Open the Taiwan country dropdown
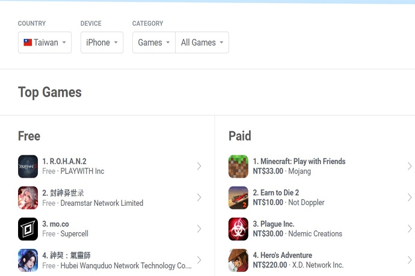The image size is (415, 276). tap(45, 42)
